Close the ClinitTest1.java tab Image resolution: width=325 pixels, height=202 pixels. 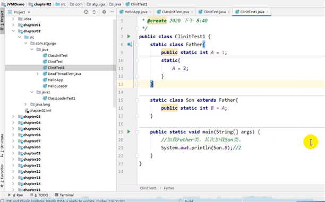(x=267, y=12)
